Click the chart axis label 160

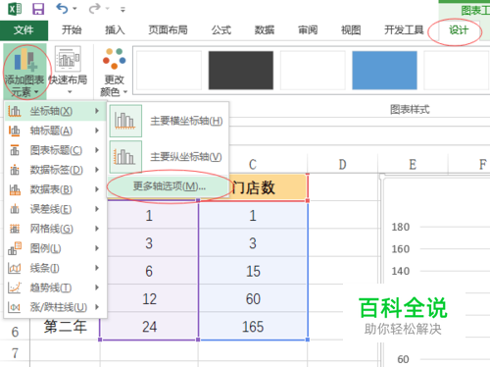click(401, 249)
